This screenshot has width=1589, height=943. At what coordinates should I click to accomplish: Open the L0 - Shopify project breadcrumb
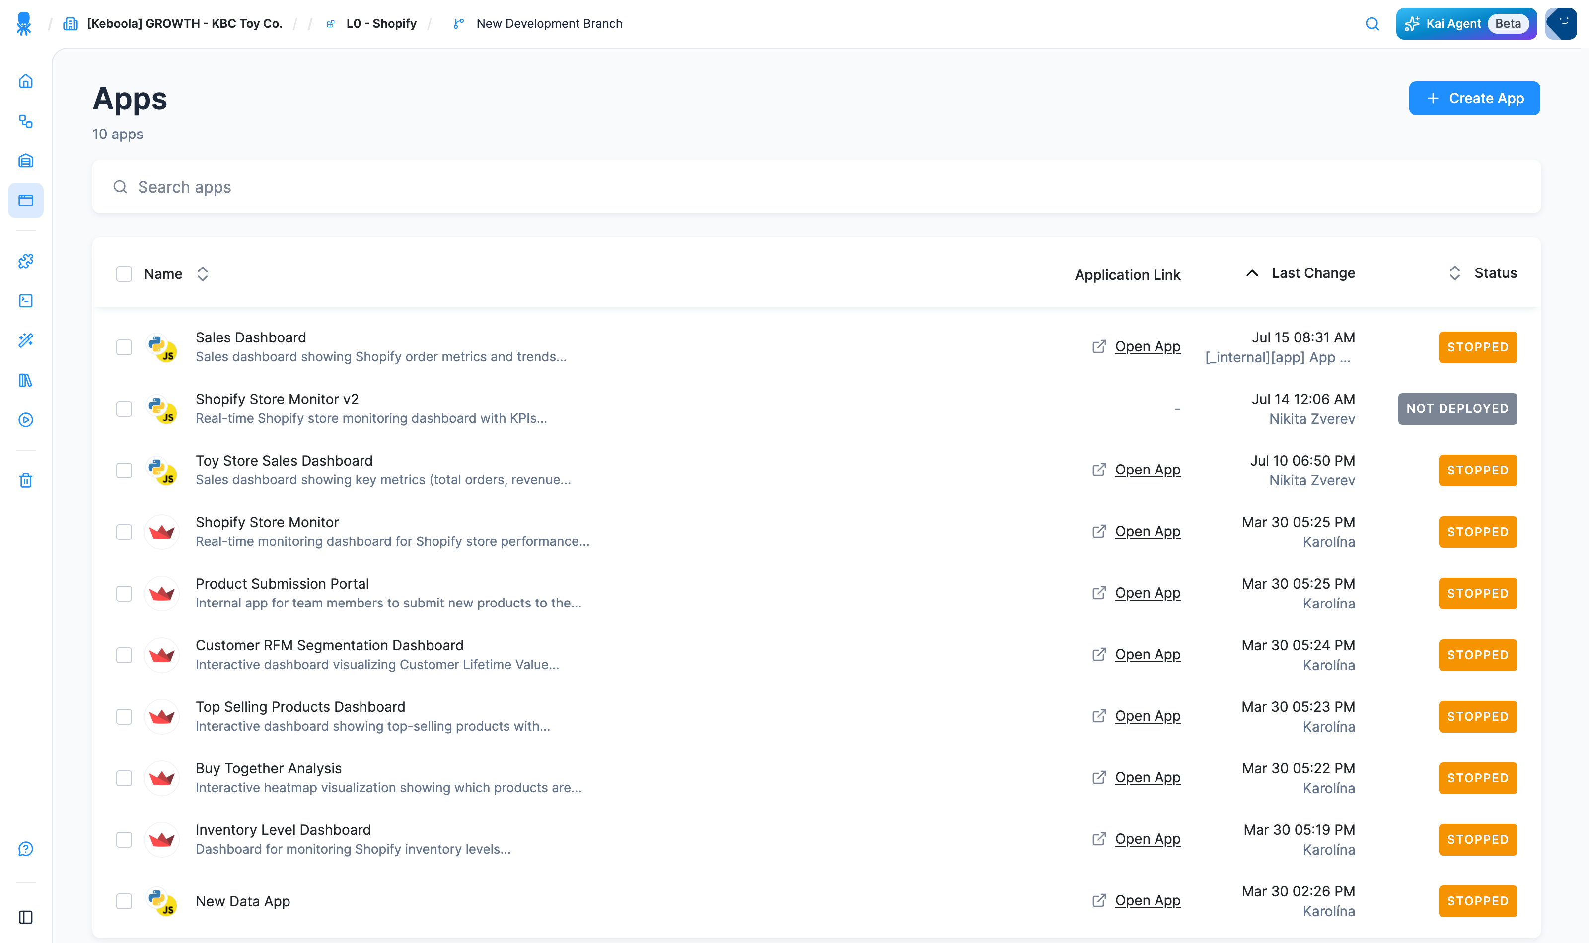pos(381,24)
